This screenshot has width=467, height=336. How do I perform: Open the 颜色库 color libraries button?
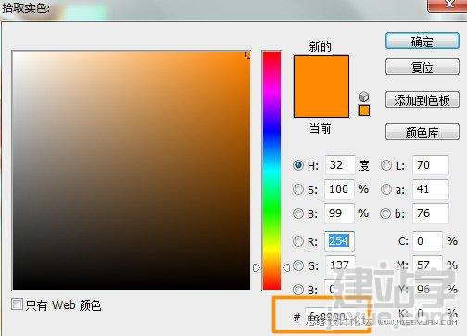click(x=423, y=132)
